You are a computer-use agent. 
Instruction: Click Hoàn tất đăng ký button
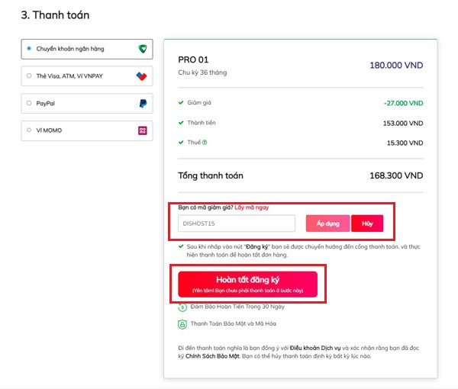(x=247, y=285)
